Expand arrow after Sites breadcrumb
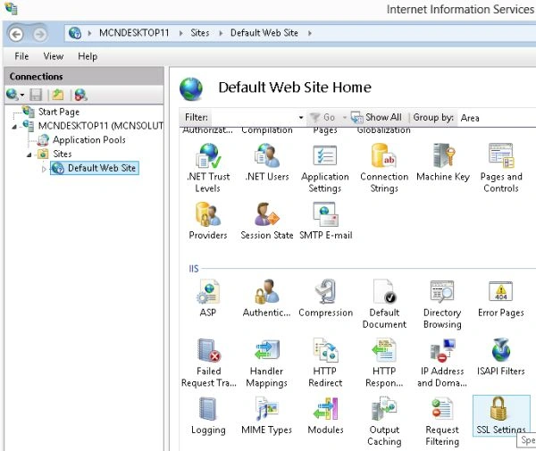536x451 pixels. coord(221,33)
